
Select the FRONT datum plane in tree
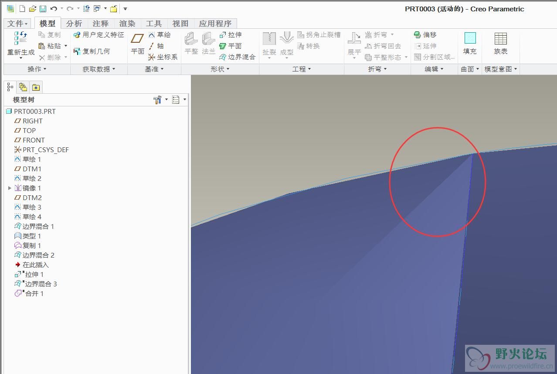(x=30, y=140)
